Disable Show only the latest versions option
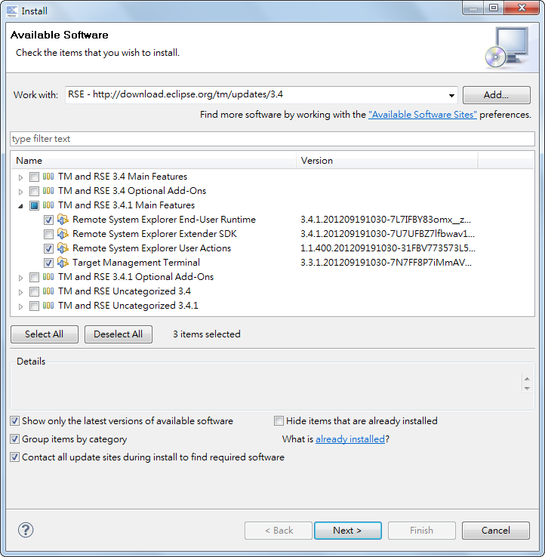Screen dimensions: 545x557 (14, 421)
